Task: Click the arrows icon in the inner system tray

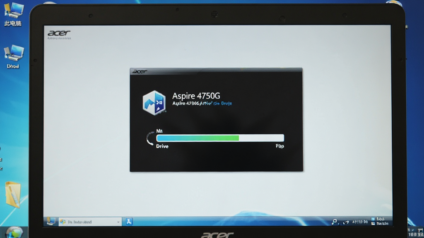Action: 346,222
